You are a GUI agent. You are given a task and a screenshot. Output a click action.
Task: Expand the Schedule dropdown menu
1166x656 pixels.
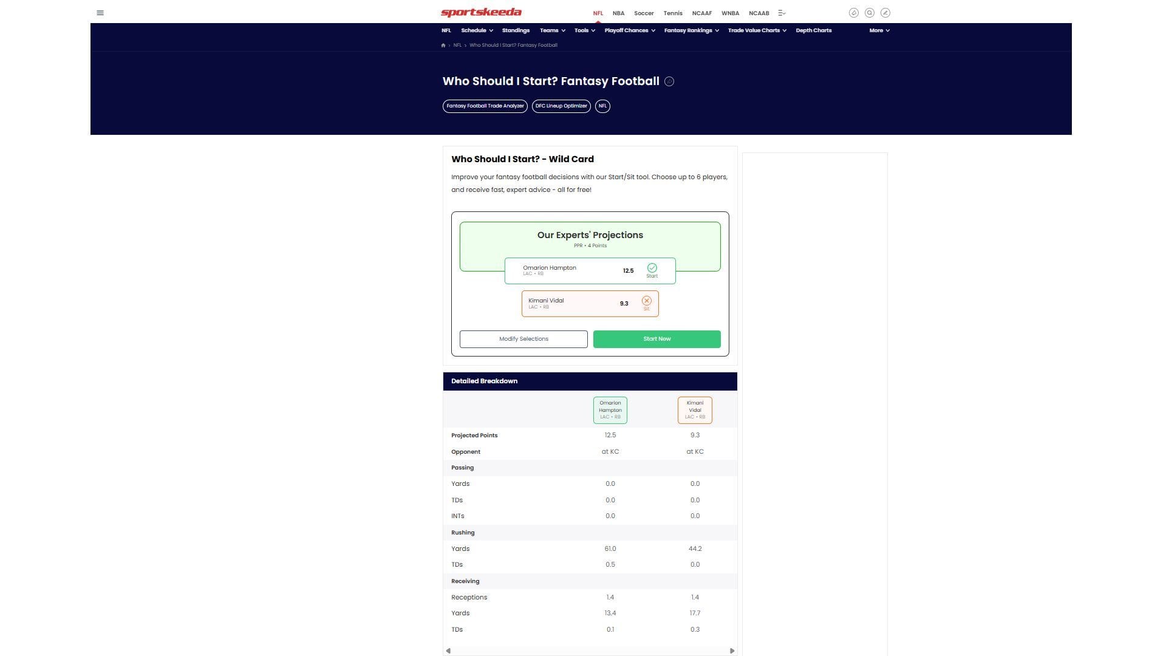coord(477,30)
